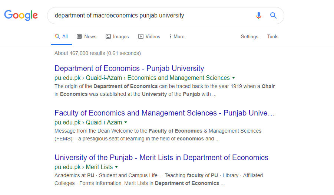The height and width of the screenshot is (195, 334).
Task: Click inside the search query text box
Action: tap(148, 16)
